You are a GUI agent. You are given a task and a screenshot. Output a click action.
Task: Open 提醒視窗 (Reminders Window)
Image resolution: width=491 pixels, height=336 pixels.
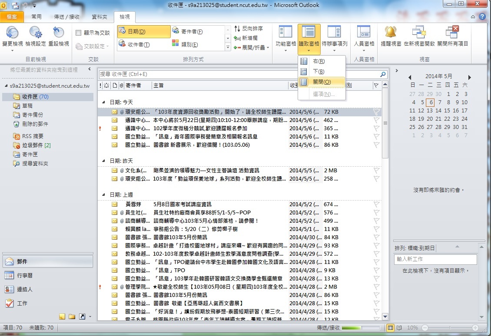click(391, 36)
